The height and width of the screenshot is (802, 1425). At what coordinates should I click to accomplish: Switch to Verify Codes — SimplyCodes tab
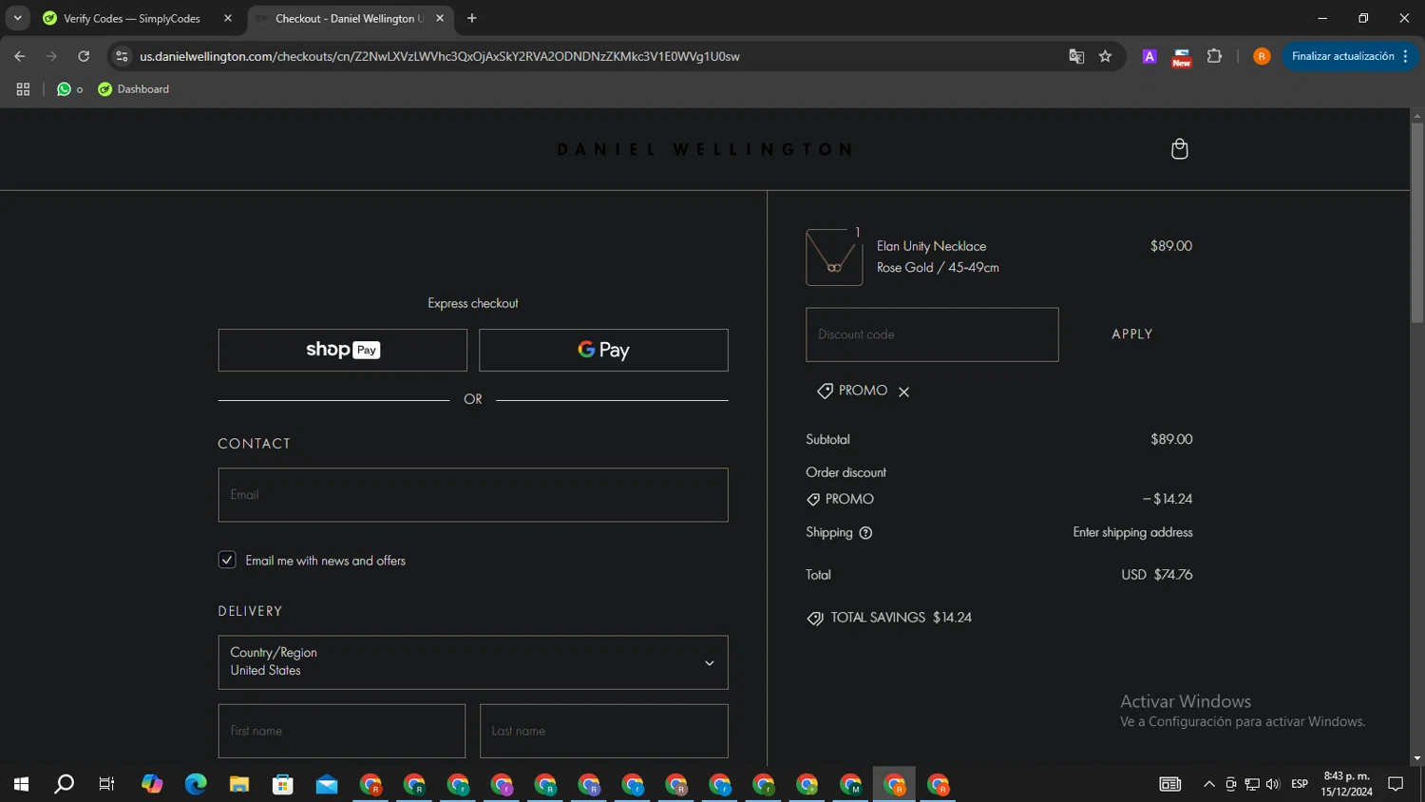click(x=131, y=18)
